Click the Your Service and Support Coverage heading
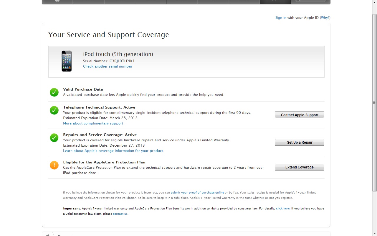This screenshot has width=377, height=236. click(109, 35)
